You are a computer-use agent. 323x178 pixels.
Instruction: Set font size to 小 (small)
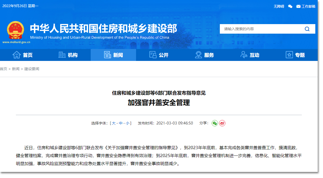128,123
